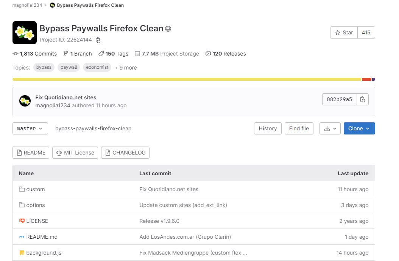This screenshot has height=261, width=399.
Task: Click the Find file button
Action: 299,128
